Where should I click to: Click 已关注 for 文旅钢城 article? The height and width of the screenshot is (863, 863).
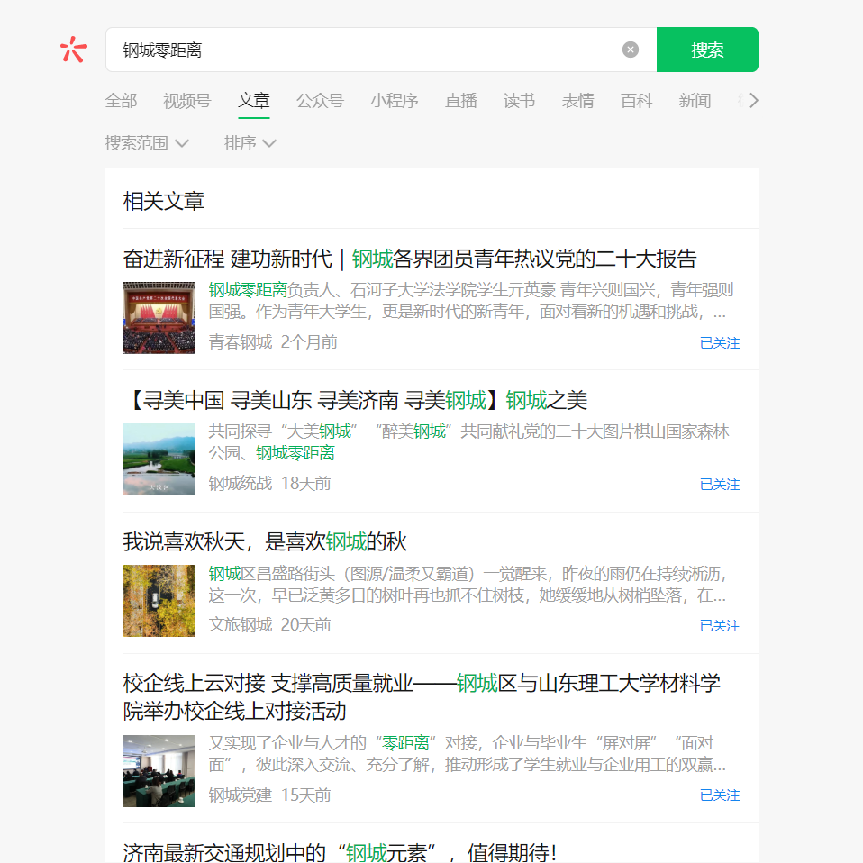click(720, 626)
